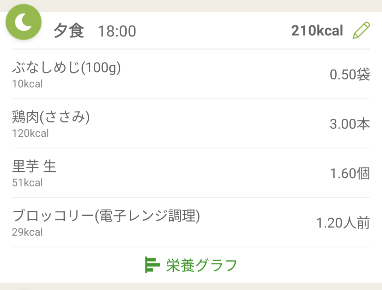Open the 里芋 生 food entry
Screen dimensions: 382x290
pyautogui.click(x=191, y=173)
